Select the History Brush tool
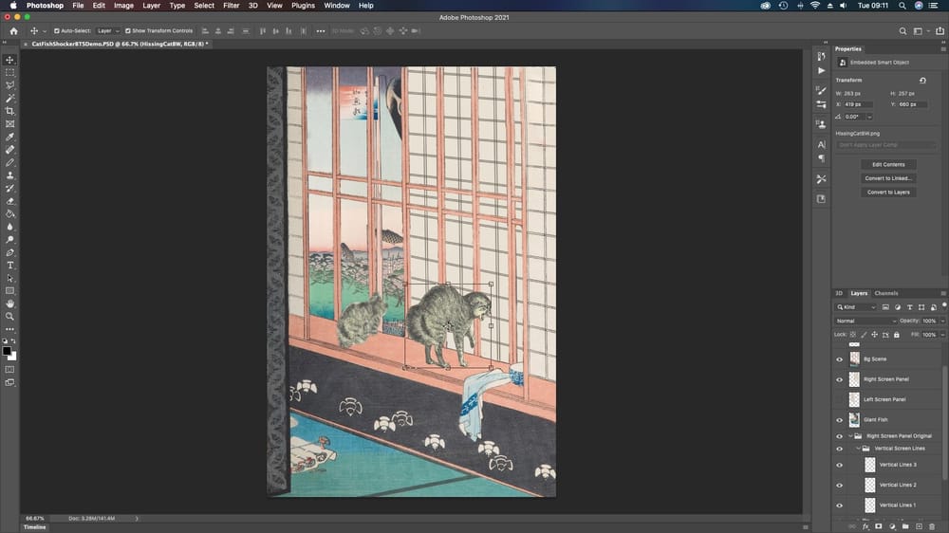The height and width of the screenshot is (533, 949). tap(9, 188)
